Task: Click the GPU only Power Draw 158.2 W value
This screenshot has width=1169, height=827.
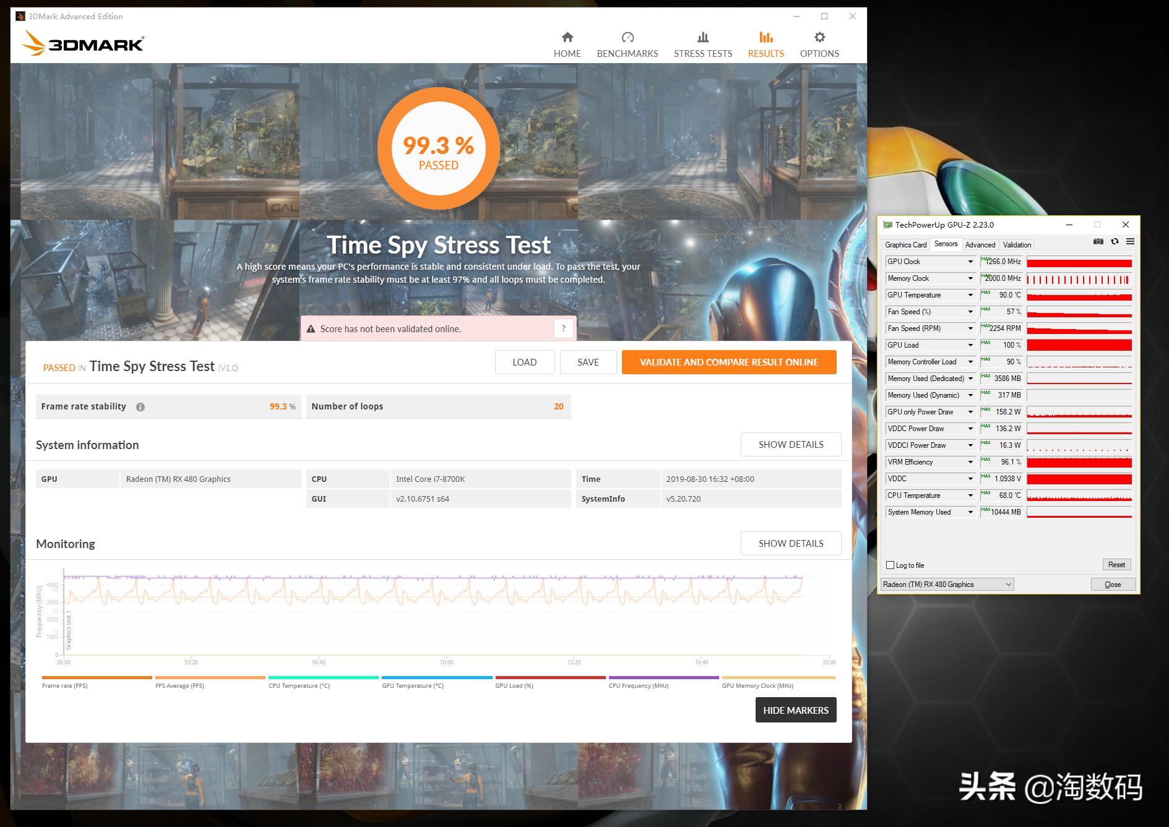Action: [x=1001, y=412]
